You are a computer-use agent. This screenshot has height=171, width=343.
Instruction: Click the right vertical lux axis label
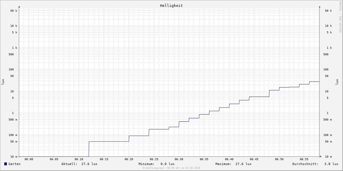click(x=337, y=82)
